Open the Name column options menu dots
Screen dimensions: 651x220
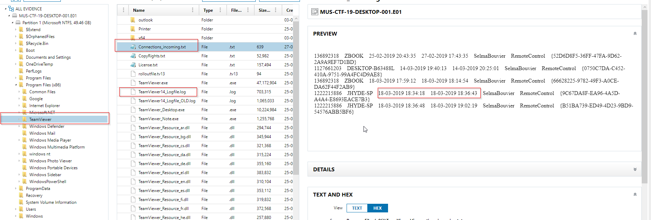[192, 10]
